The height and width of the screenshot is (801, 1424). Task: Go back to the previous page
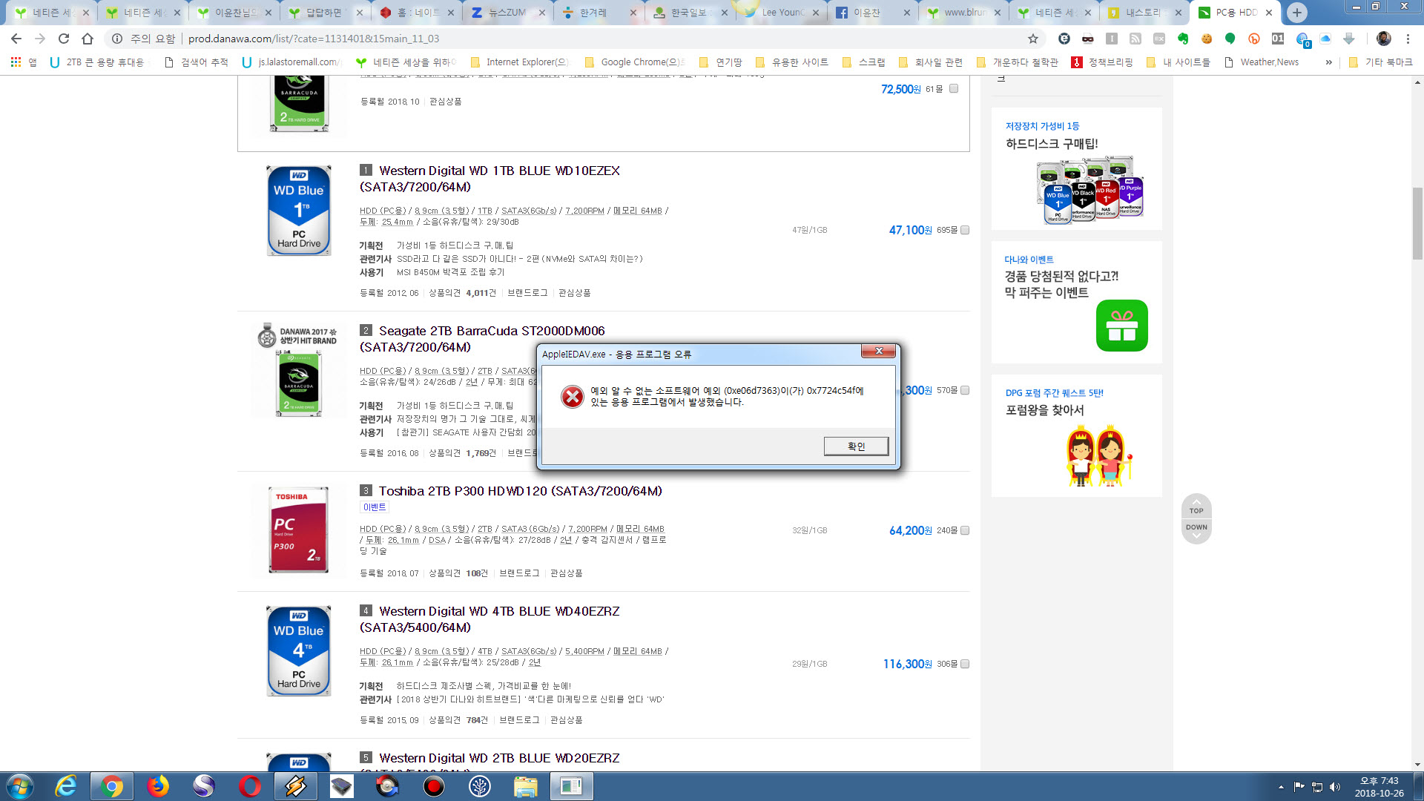pos(16,39)
